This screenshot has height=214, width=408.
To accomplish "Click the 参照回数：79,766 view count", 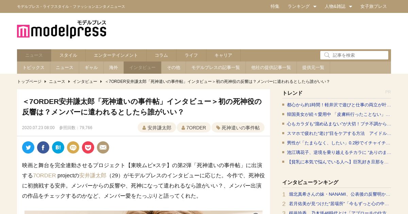I will pyautogui.click(x=76, y=128).
